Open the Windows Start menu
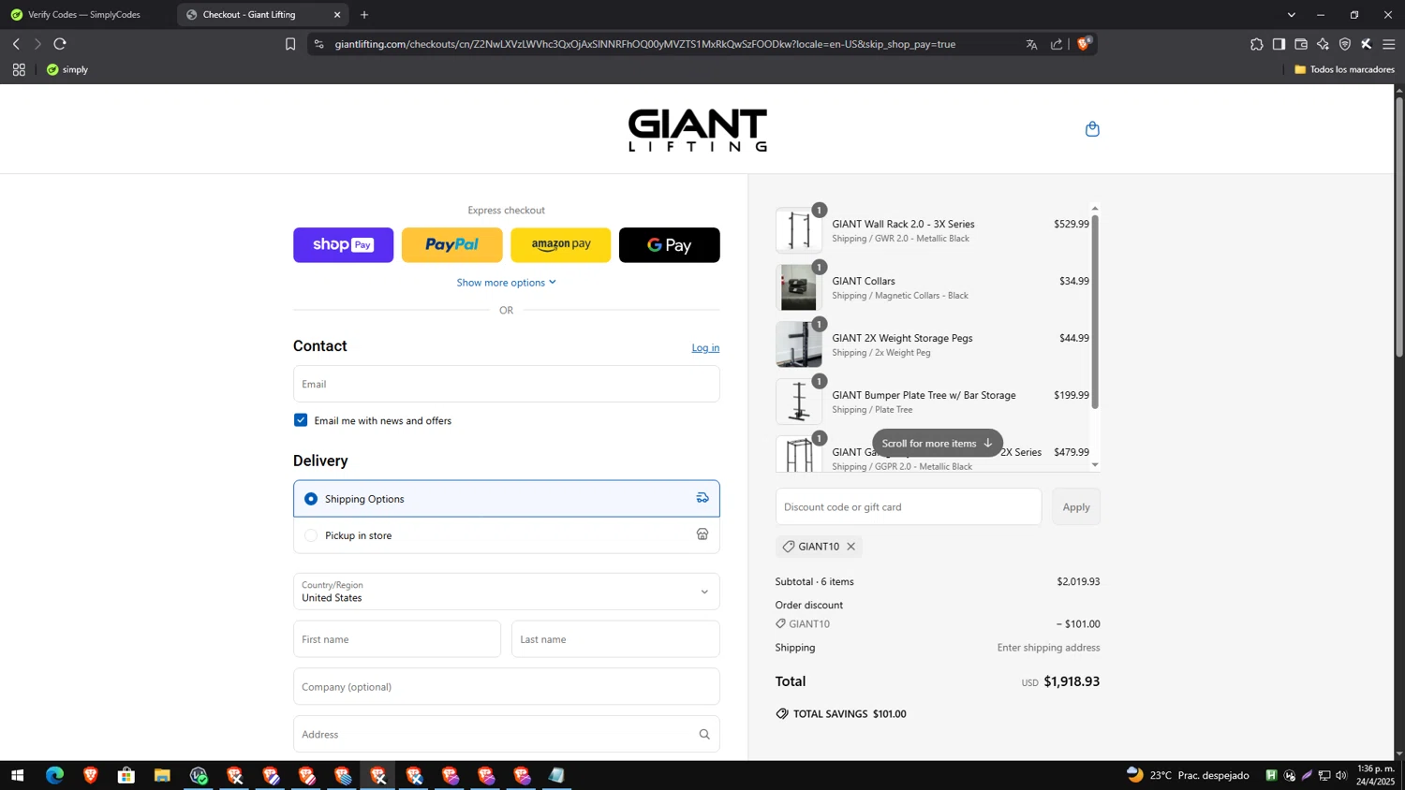Viewport: 1405px width, 790px height. 17,775
